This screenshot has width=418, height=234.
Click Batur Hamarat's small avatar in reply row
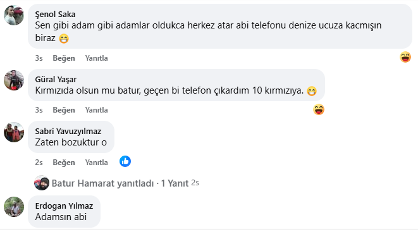tap(42, 183)
